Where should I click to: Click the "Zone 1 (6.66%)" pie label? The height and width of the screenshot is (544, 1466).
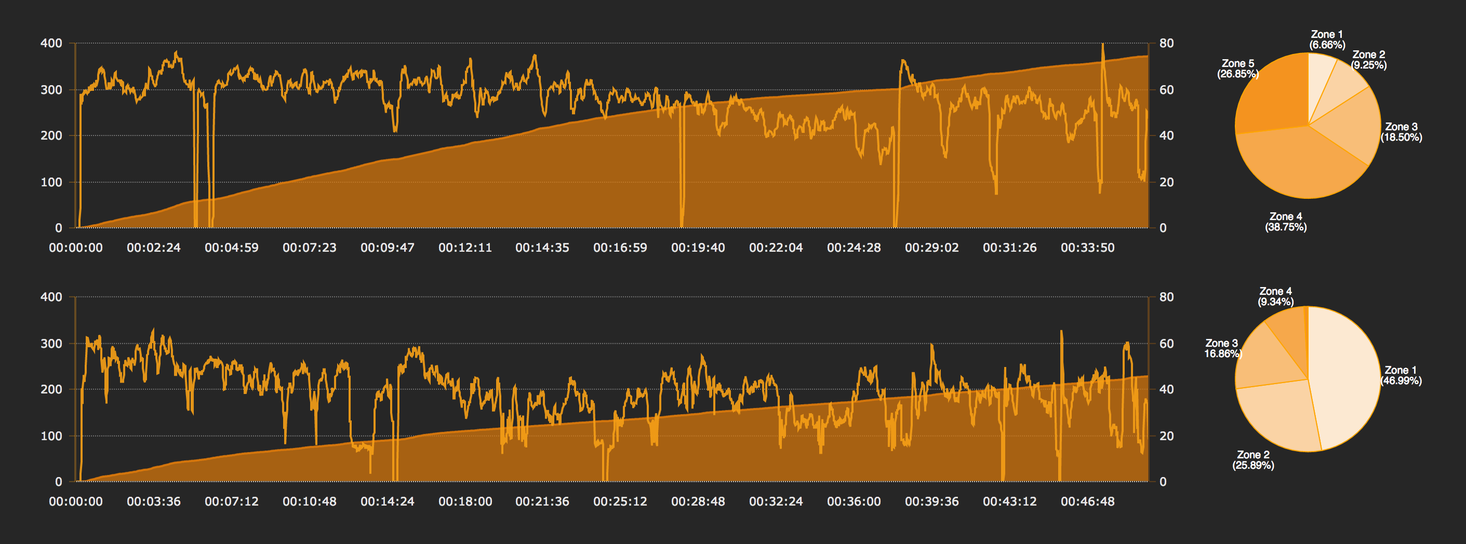(x=1327, y=40)
